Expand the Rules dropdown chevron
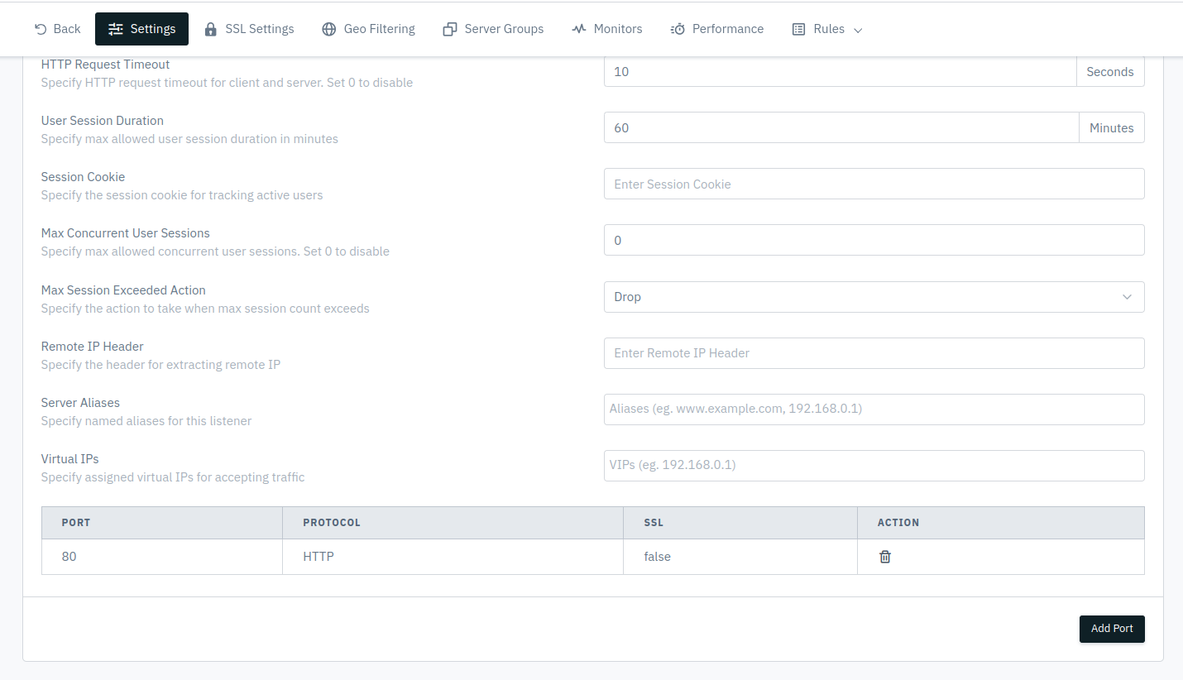The width and height of the screenshot is (1183, 680). [x=858, y=30]
